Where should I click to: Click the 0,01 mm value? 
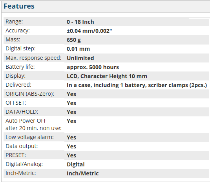78,49
